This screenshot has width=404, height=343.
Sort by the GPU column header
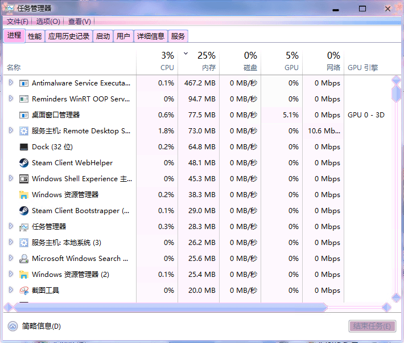[282, 62]
